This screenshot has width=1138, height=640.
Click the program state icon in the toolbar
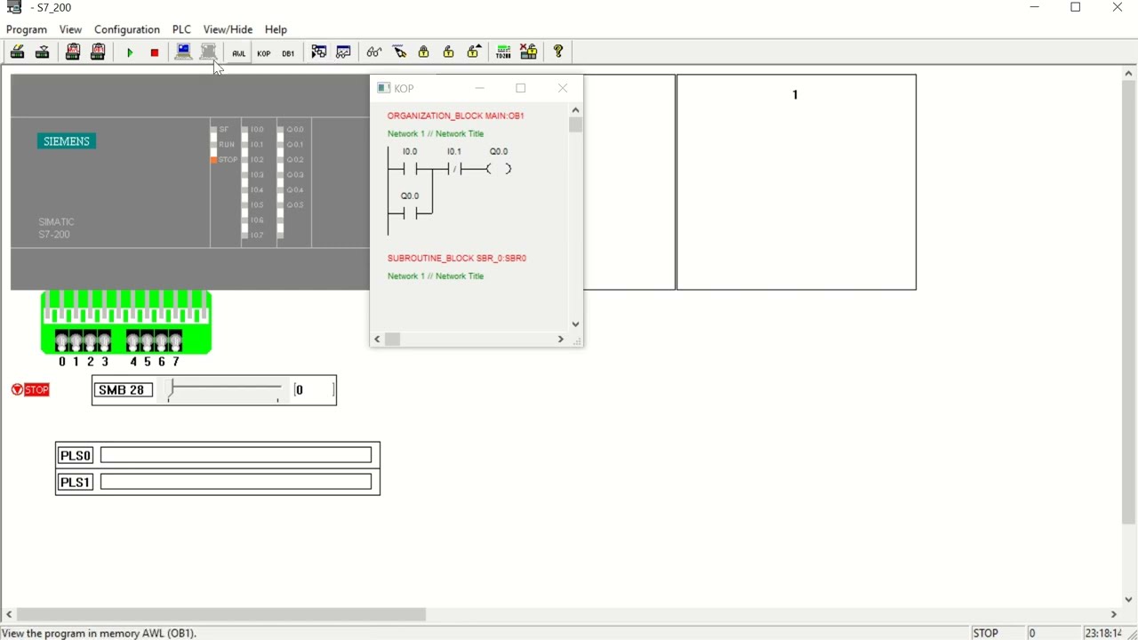point(319,52)
